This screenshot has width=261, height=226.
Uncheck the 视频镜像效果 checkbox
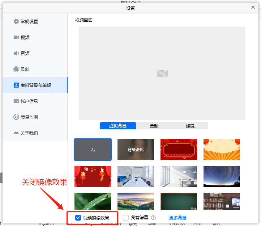pos(78,218)
